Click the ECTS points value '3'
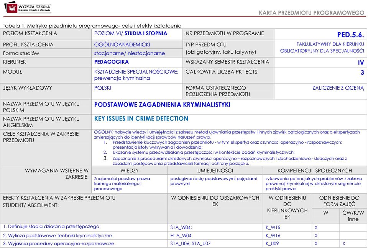This screenshot has height=248, width=368. pos(362,72)
